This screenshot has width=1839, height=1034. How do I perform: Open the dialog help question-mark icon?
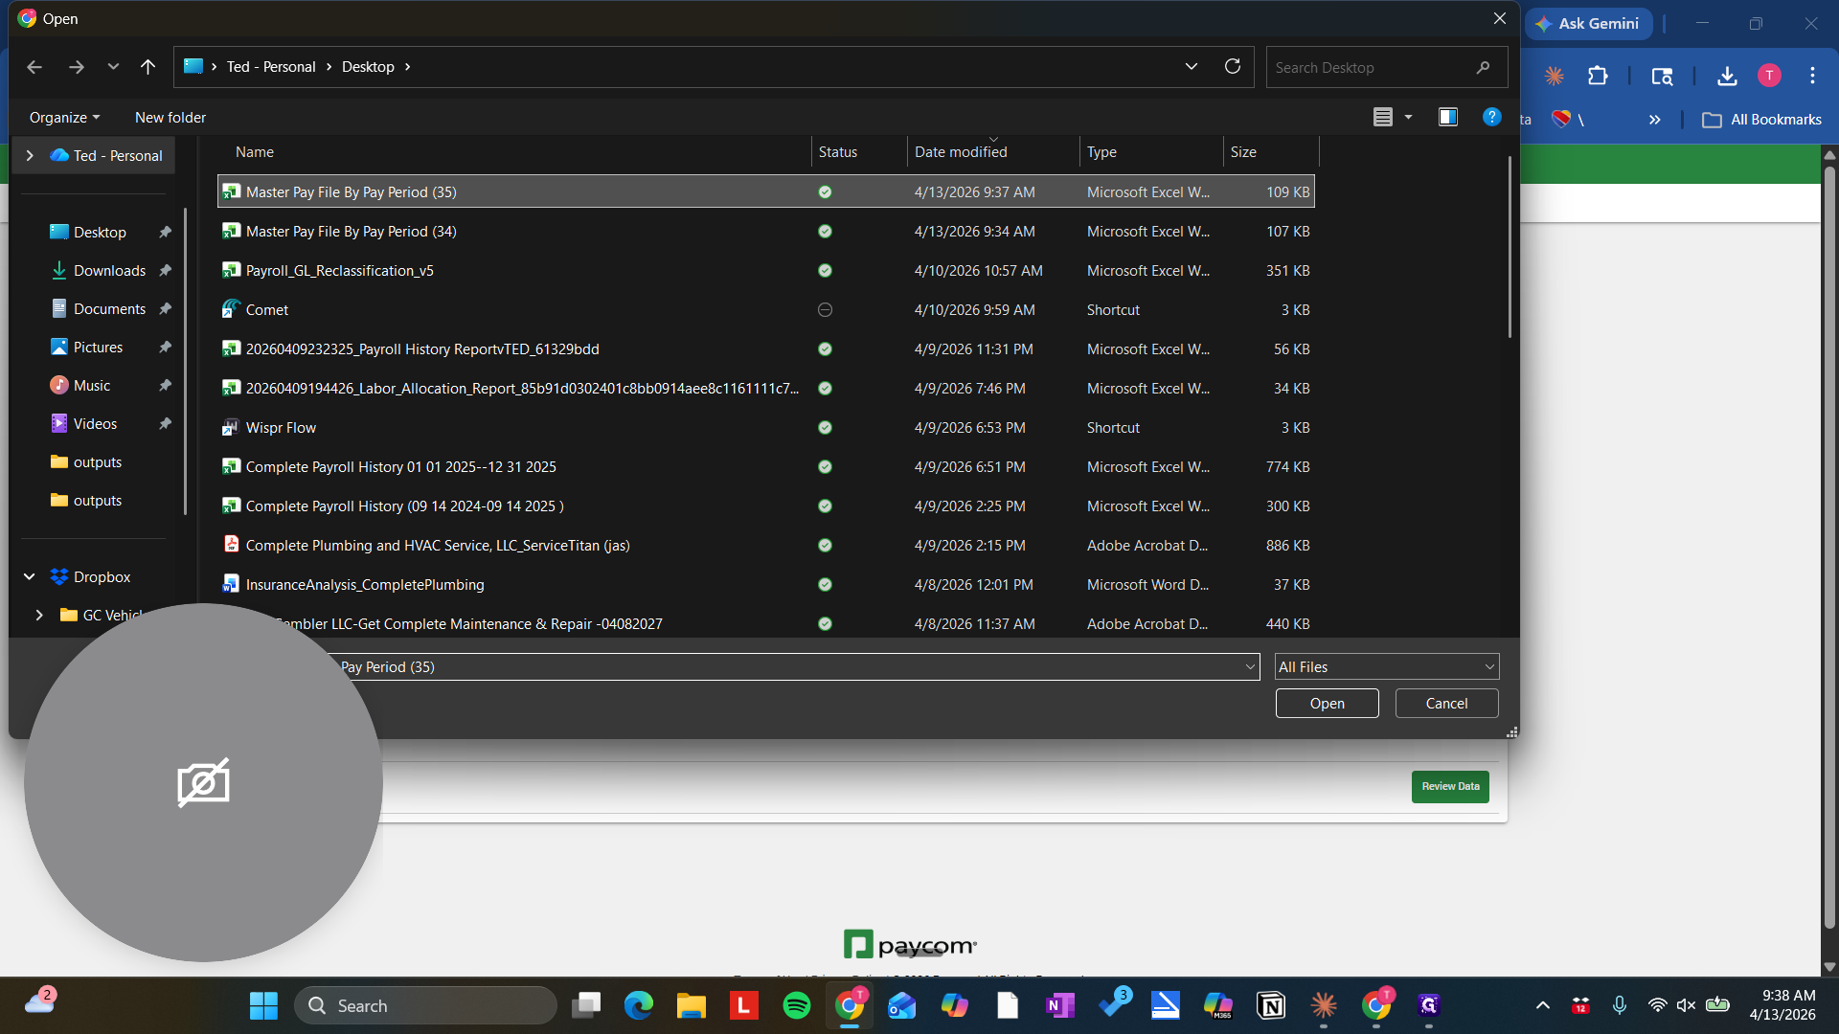pyautogui.click(x=1491, y=117)
